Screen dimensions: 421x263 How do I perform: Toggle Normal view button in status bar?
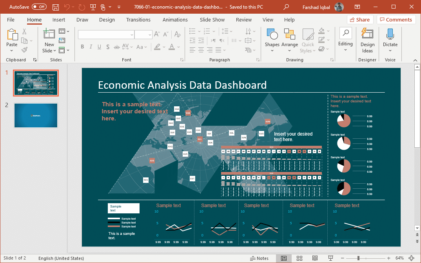pos(284,258)
